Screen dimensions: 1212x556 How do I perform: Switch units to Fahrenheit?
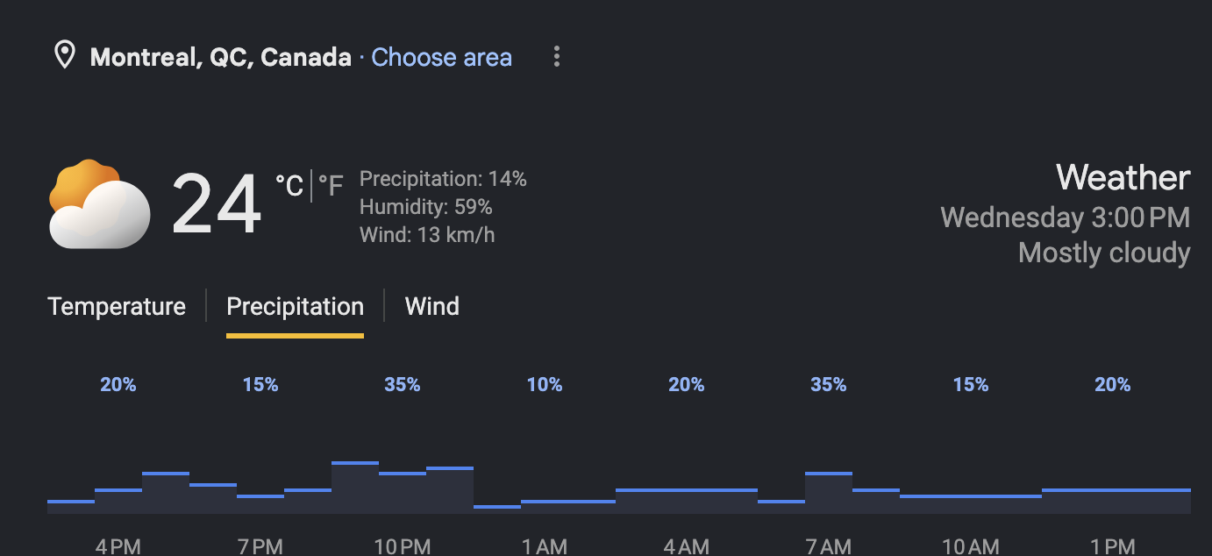coord(331,186)
